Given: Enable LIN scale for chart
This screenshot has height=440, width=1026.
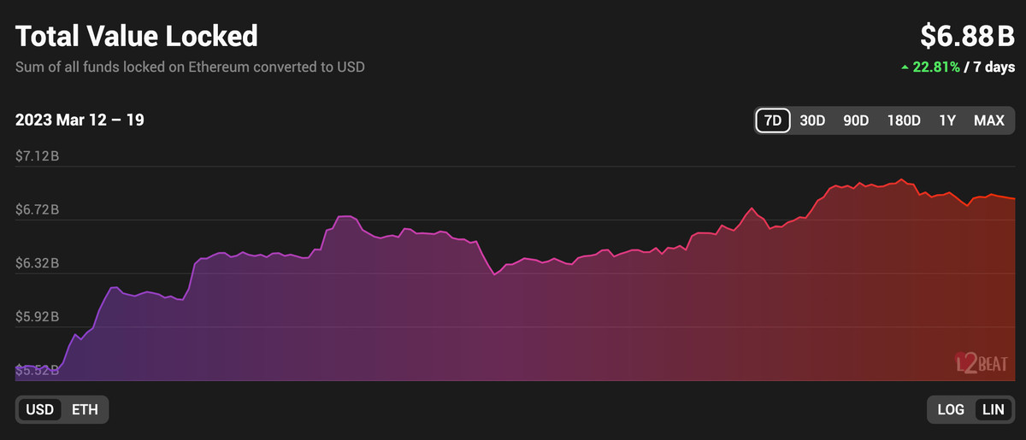Looking at the screenshot, I should pyautogui.click(x=993, y=409).
